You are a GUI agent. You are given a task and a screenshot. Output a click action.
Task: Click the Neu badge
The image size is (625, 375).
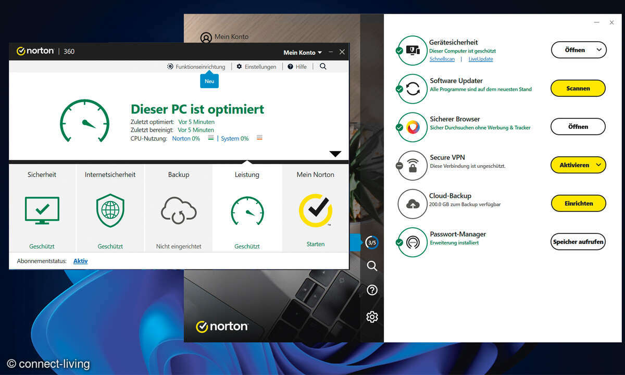(209, 81)
